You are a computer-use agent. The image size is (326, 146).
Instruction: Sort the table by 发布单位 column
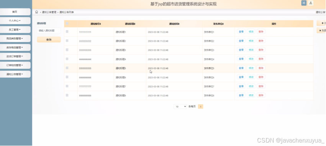218,24
